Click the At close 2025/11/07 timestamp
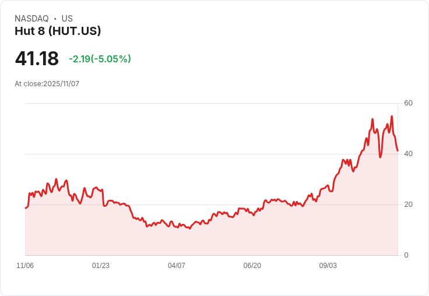The height and width of the screenshot is (296, 429). (47, 84)
